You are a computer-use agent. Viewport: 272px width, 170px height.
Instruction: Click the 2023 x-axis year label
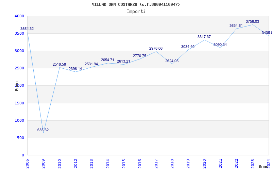252,163
